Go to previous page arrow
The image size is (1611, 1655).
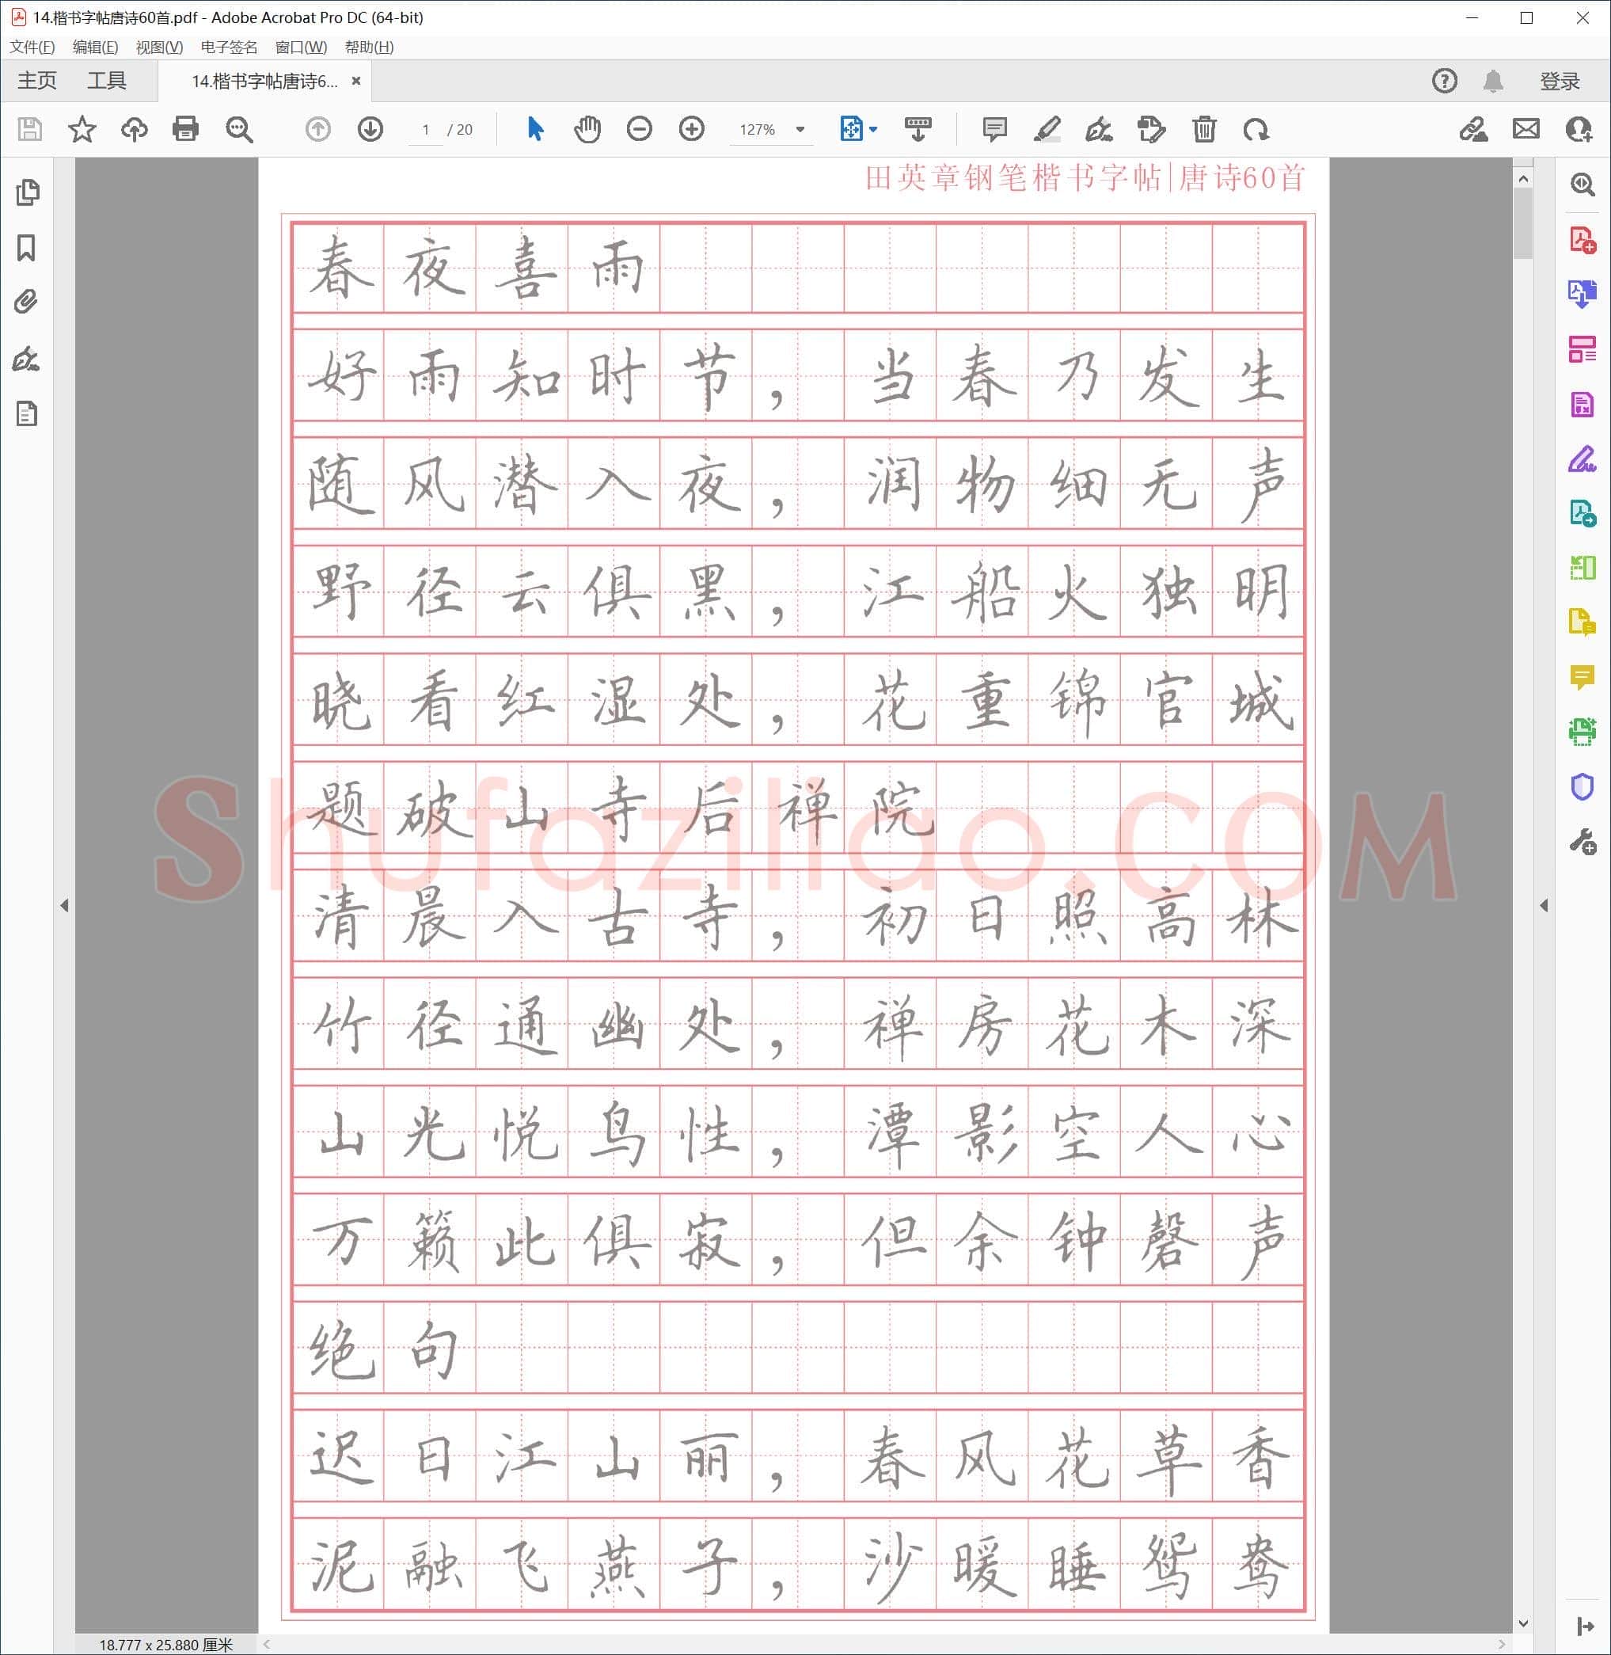click(318, 130)
